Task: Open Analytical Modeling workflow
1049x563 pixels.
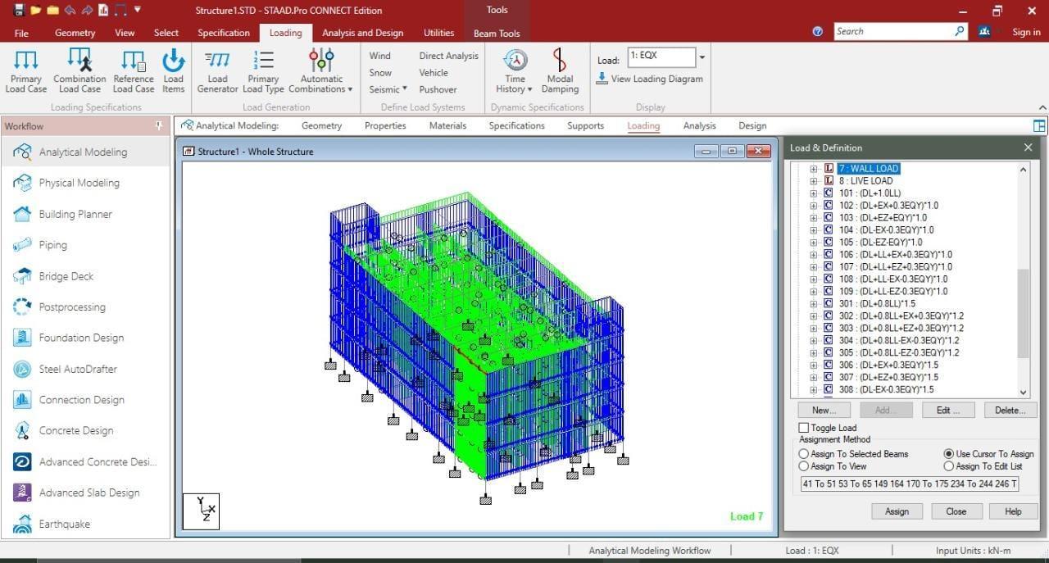Action: tap(83, 152)
